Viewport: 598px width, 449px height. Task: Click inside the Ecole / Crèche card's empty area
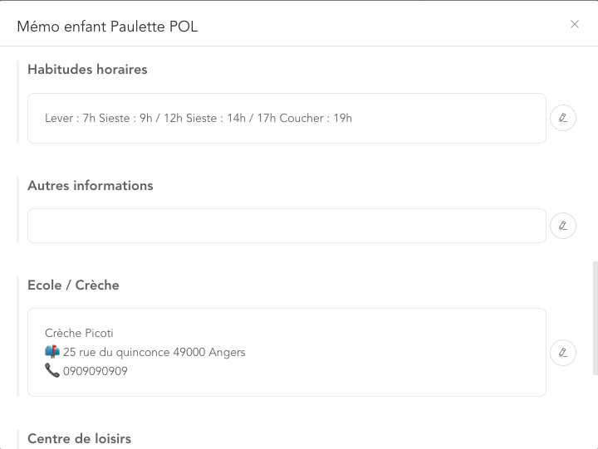[381, 353]
